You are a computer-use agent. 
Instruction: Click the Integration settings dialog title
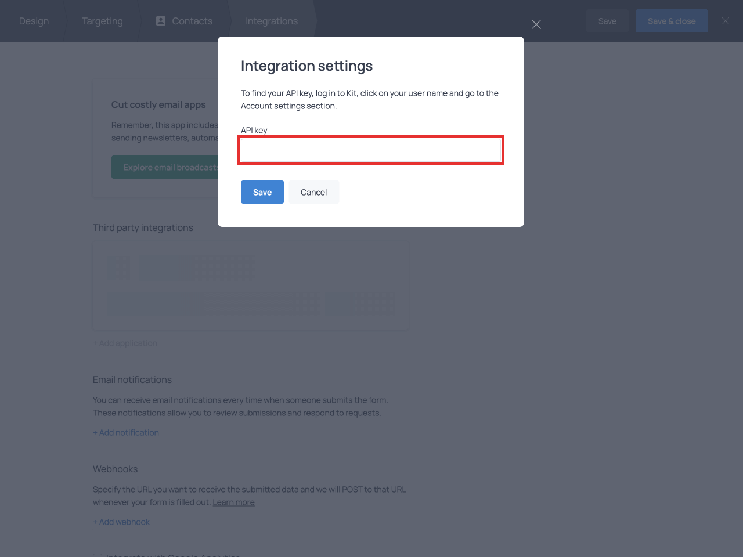coord(306,66)
